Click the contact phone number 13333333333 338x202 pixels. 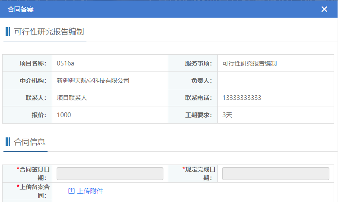[242, 98]
